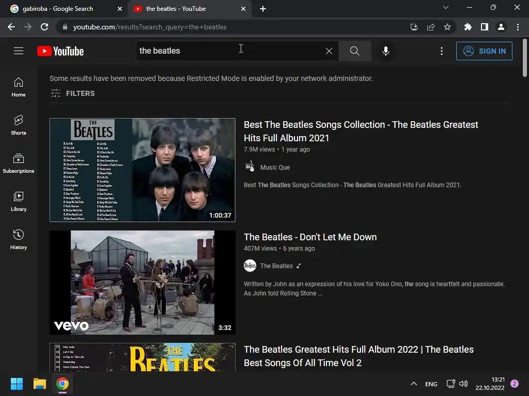
Task: Open the tab search dropdown arrow
Action: point(446,7)
